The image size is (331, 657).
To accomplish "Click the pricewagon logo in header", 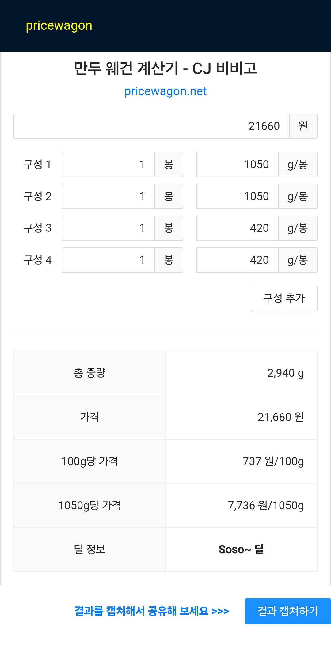I will (59, 26).
